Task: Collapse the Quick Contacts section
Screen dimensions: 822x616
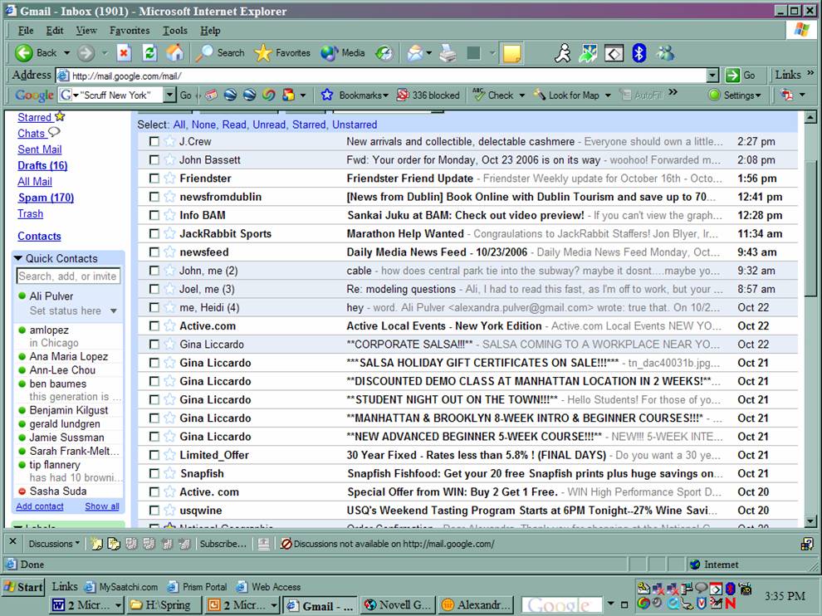Action: coord(18,258)
